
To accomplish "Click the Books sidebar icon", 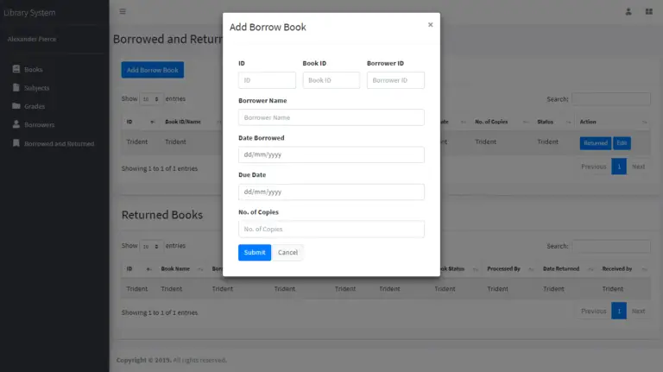I will [x=16, y=69].
